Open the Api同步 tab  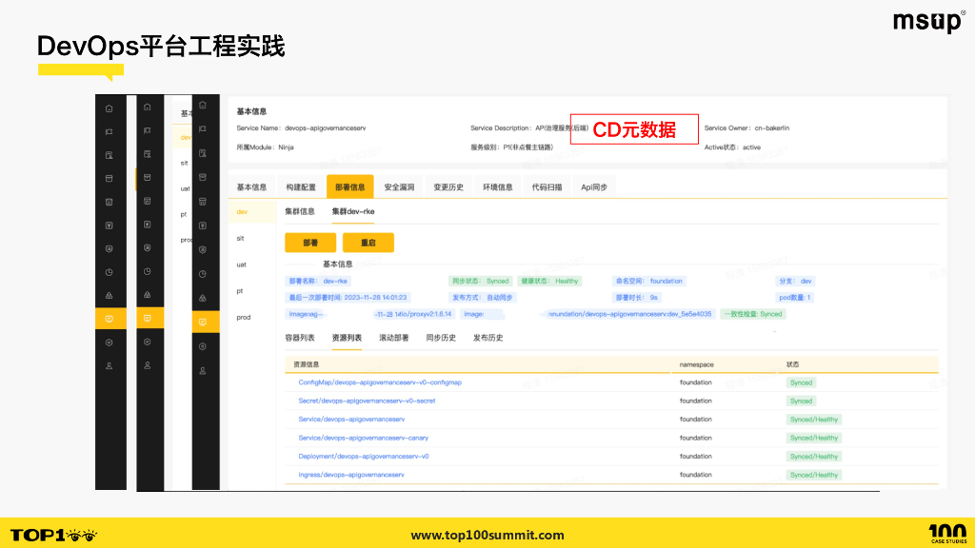tap(592, 186)
